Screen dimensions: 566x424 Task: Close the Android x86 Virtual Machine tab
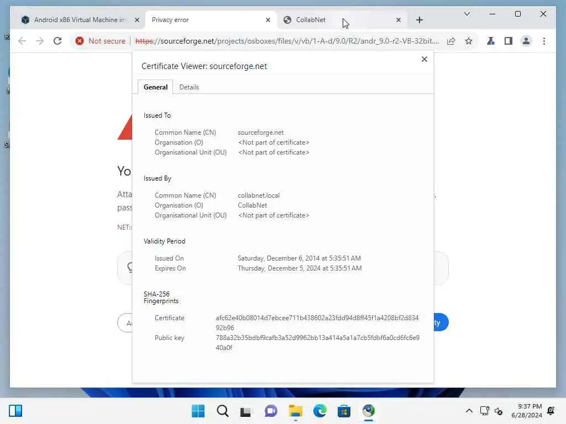click(x=137, y=20)
